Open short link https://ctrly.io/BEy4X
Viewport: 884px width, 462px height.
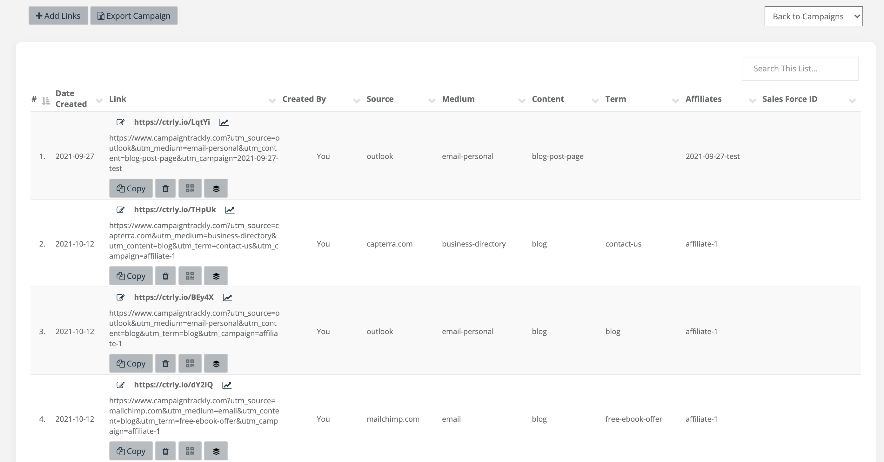174,297
